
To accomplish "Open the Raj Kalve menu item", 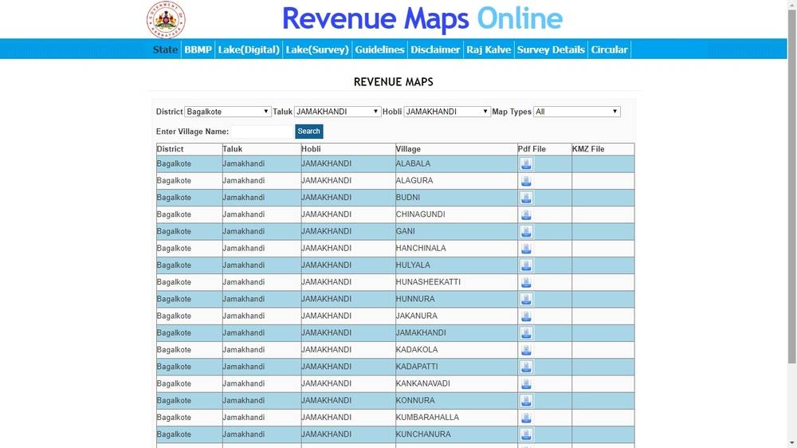I will (489, 49).
